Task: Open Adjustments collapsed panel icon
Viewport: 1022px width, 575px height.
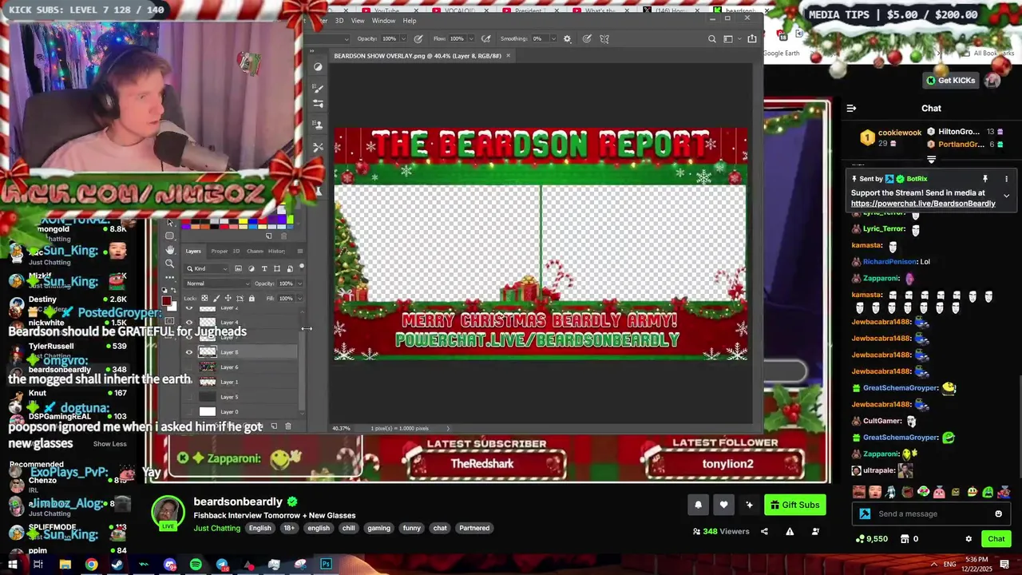Action: click(x=318, y=66)
